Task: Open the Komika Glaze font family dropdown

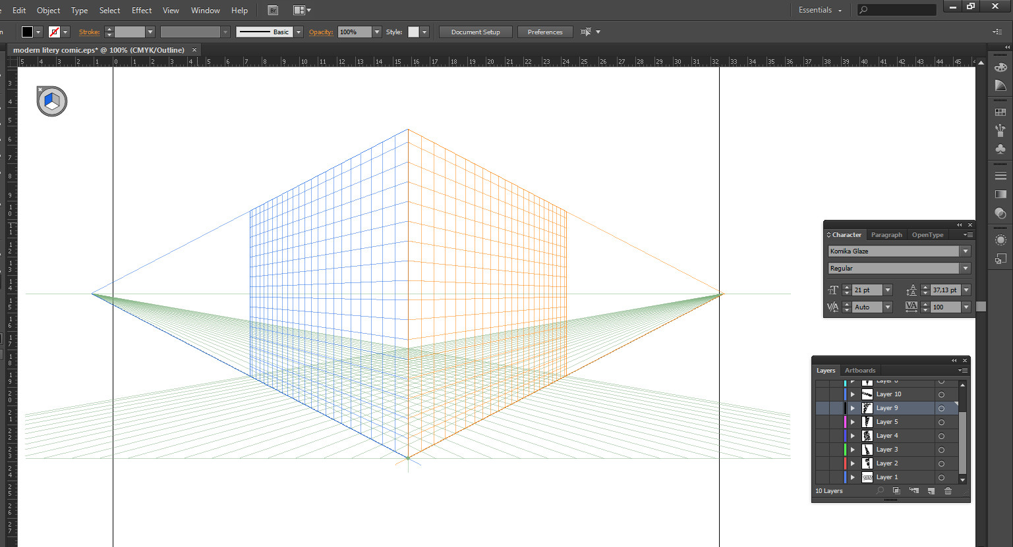Action: pyautogui.click(x=966, y=251)
